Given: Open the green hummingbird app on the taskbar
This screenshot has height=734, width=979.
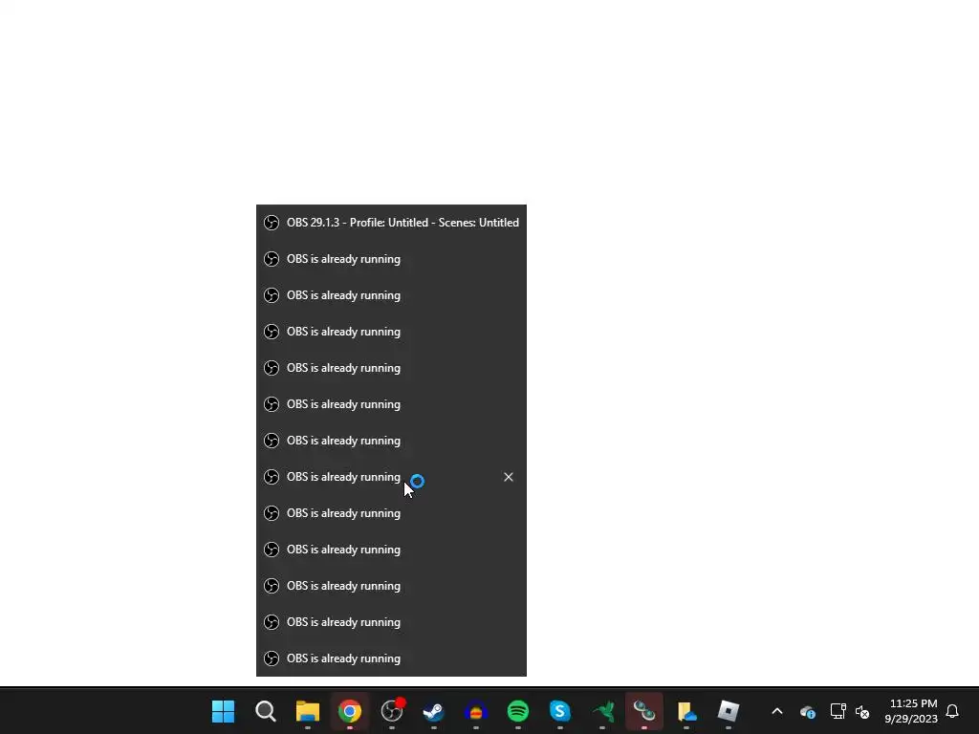Looking at the screenshot, I should point(602,711).
